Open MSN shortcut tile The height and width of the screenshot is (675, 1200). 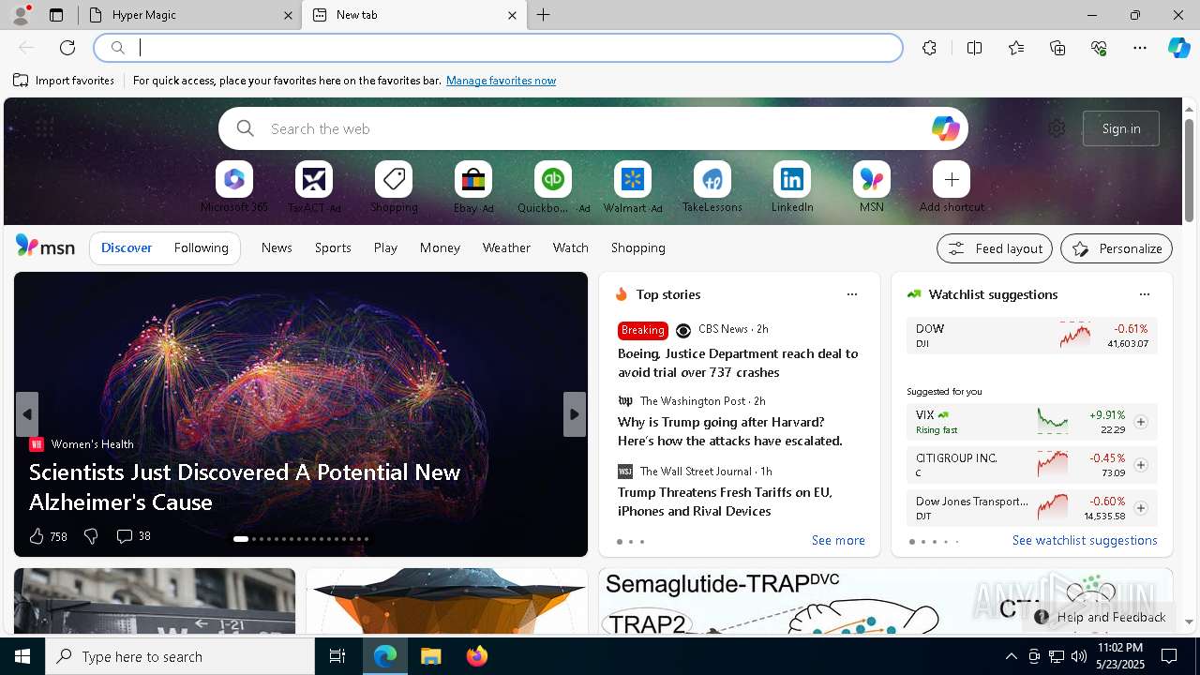point(872,187)
